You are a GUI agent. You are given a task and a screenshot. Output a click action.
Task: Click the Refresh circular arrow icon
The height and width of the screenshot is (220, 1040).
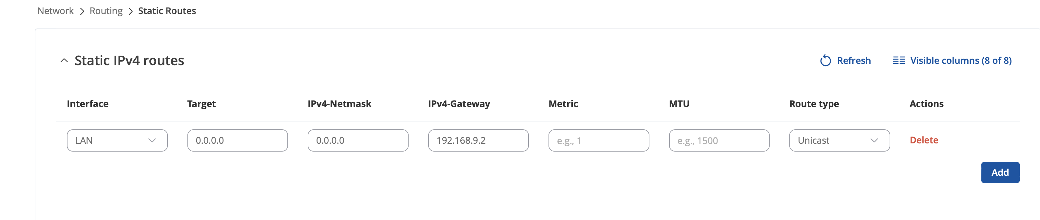pyautogui.click(x=825, y=61)
